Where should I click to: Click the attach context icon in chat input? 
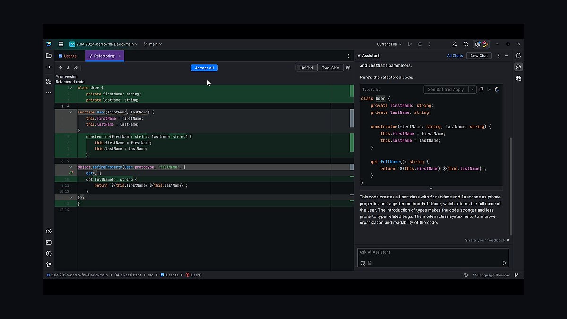pyautogui.click(x=362, y=263)
